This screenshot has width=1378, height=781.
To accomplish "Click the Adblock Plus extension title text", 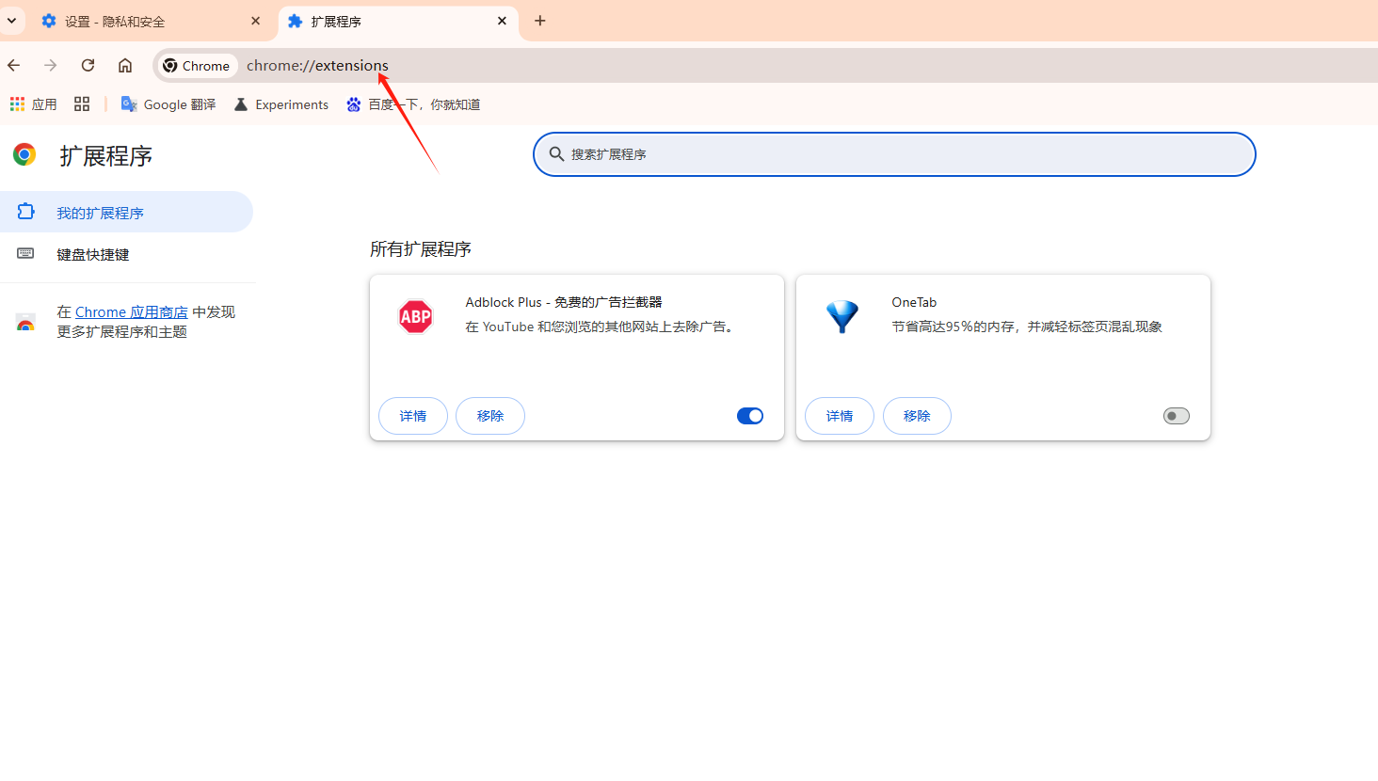I will (564, 302).
